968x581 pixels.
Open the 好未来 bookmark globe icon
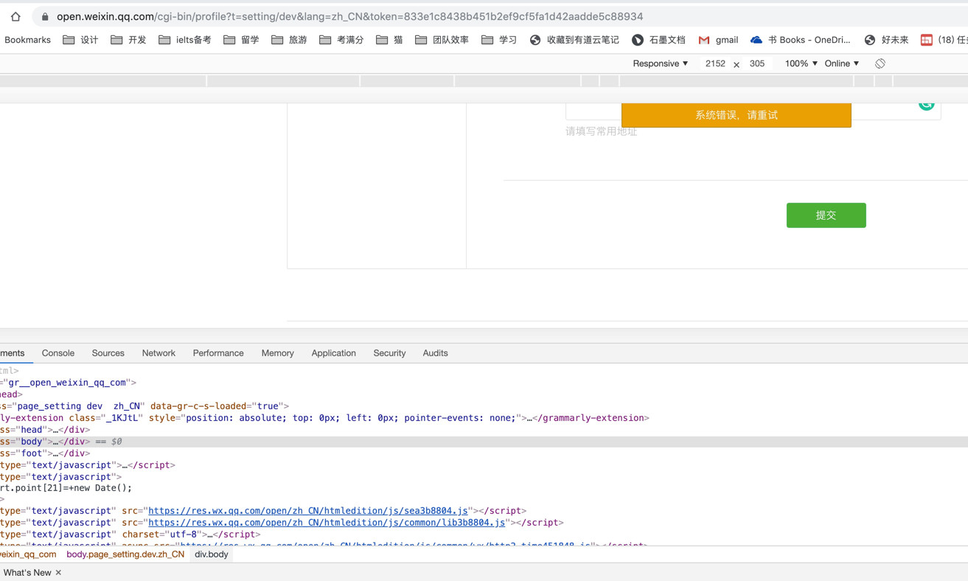click(870, 40)
